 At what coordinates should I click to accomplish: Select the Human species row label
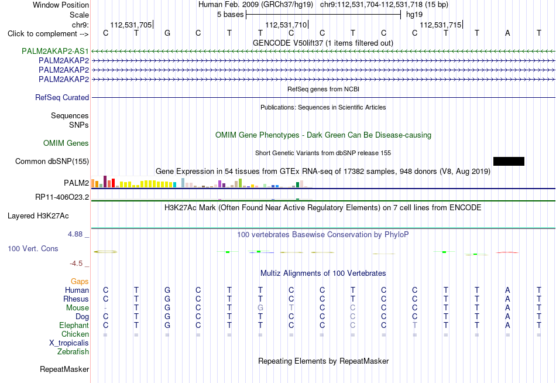click(77, 290)
